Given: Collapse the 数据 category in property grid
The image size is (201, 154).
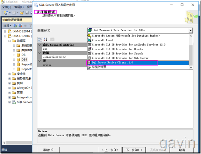Looking at the screenshot, I should point(39,53).
